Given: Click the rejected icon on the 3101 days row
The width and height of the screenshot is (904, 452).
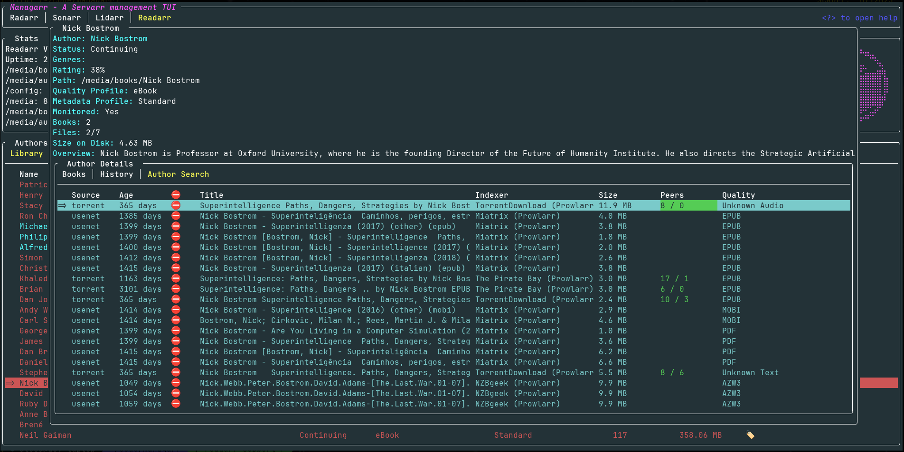Looking at the screenshot, I should point(176,289).
